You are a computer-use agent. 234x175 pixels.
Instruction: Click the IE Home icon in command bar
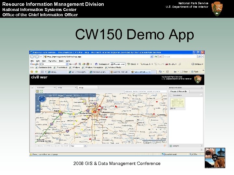[160, 72]
